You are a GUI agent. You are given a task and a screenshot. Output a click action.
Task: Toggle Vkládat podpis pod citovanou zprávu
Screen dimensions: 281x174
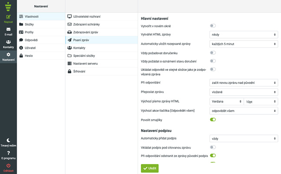(x=213, y=147)
